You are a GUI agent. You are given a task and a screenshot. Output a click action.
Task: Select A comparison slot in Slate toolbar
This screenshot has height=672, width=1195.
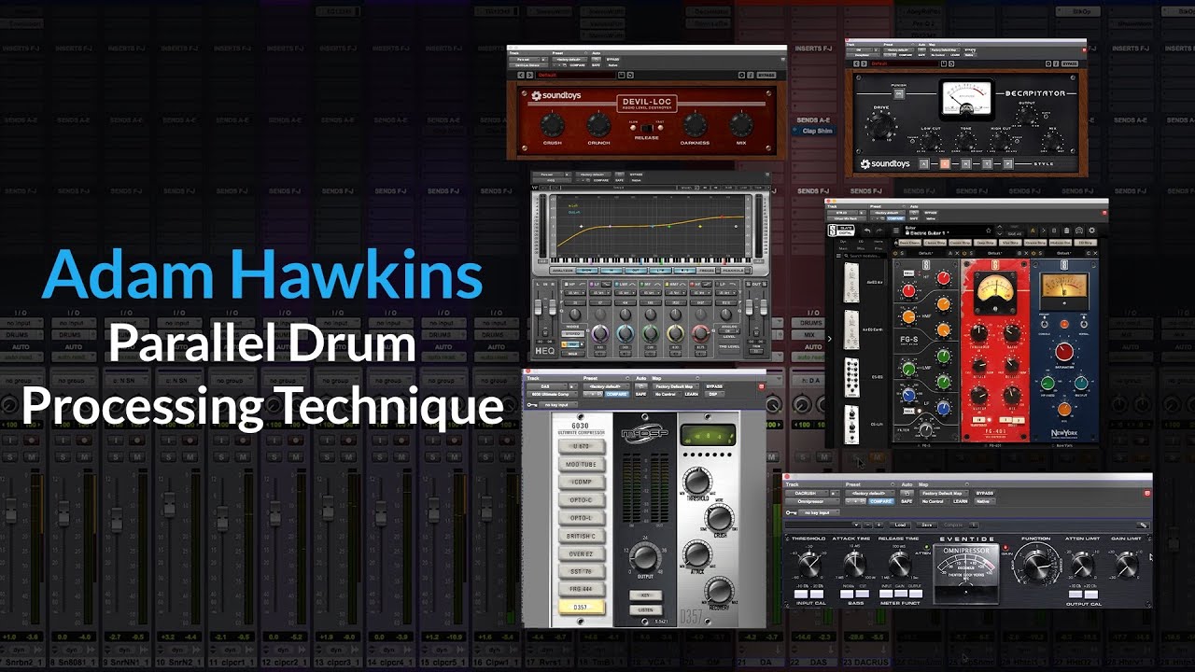(1033, 231)
